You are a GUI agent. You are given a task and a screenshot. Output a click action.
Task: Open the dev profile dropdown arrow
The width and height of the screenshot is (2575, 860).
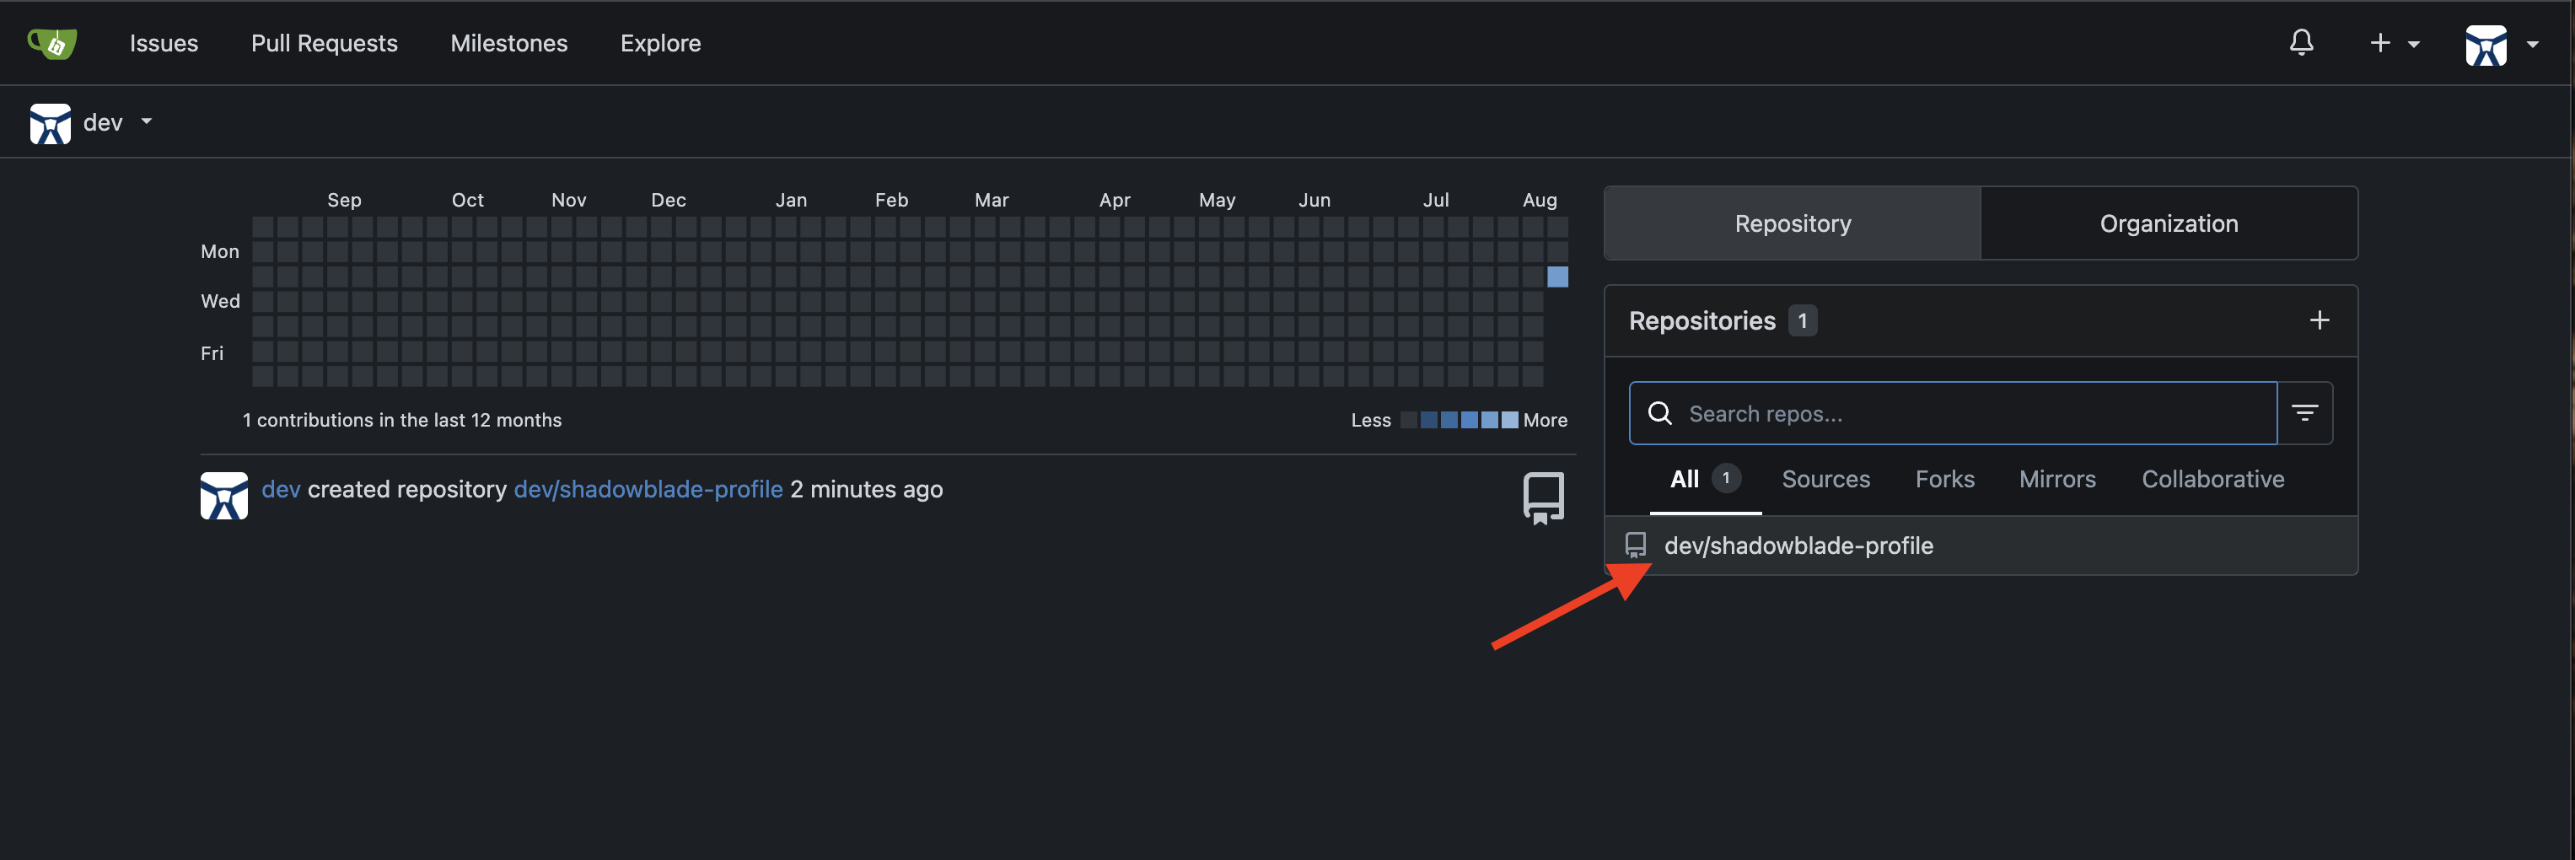146,122
